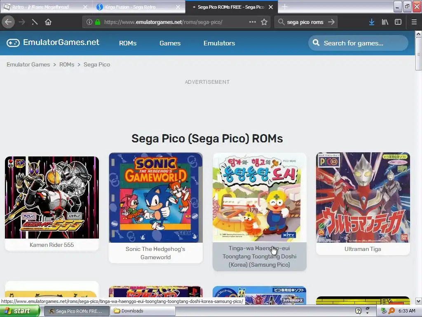Click the EmulatorGames.net gamepad logo
Image resolution: width=422 pixels, height=317 pixels.
13,43
